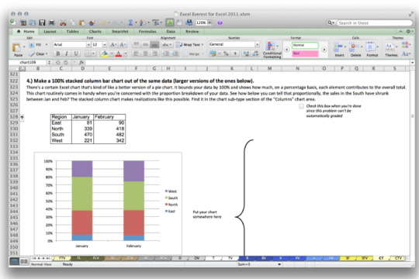Switch to Page Layout view button
The height and width of the screenshot is (279, 419).
point(24,261)
